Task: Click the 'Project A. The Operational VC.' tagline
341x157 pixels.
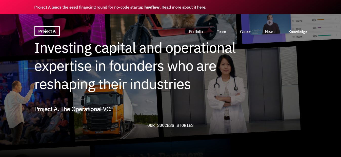Action: [73, 109]
